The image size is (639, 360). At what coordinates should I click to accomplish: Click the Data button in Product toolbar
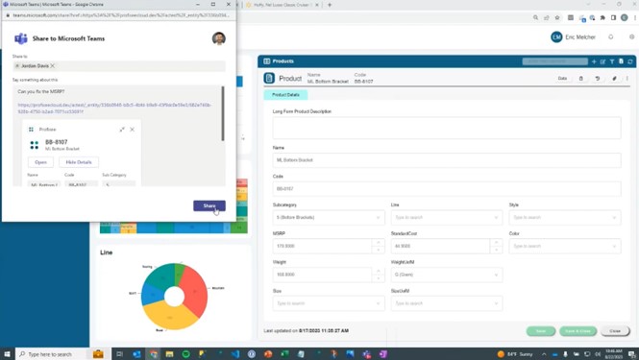point(562,78)
